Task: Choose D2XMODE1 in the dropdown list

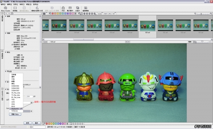Action: pos(16,86)
